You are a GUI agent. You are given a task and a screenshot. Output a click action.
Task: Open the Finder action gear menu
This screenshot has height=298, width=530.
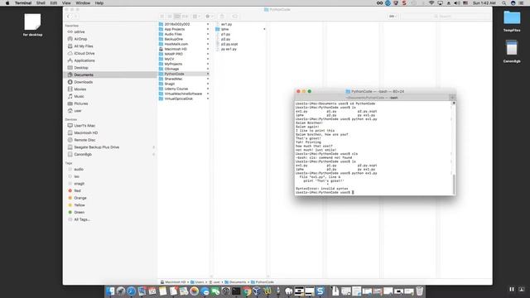pyautogui.click(x=210, y=17)
